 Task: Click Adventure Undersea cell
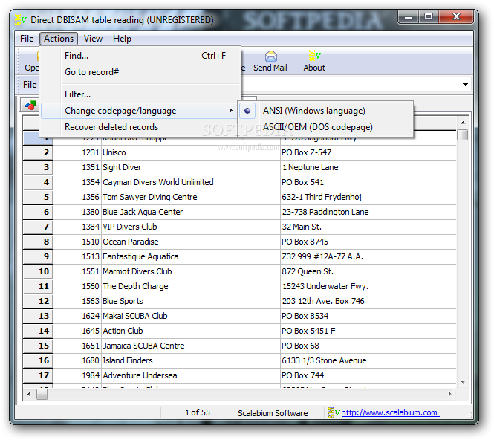[x=191, y=375]
